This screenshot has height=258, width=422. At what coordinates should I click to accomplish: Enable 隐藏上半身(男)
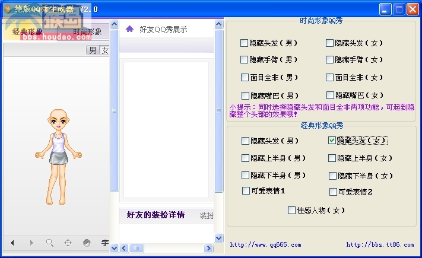coord(245,158)
